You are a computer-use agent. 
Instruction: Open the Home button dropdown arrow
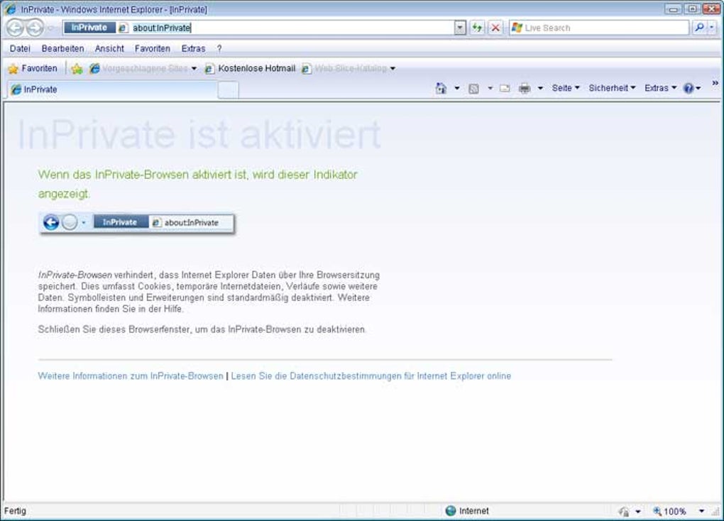[x=456, y=88]
